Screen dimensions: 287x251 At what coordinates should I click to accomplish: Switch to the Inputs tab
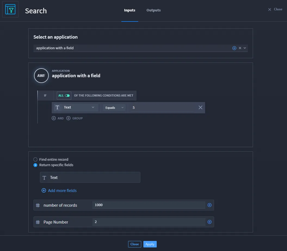pos(129,10)
